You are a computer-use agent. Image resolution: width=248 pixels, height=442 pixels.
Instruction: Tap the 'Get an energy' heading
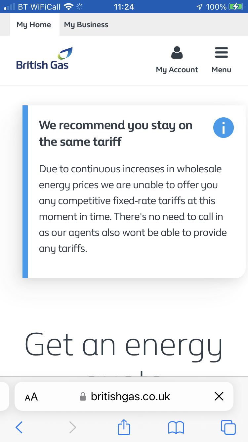click(124, 345)
